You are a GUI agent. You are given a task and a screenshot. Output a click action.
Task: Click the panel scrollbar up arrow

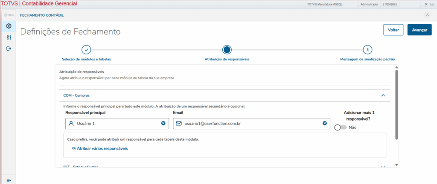pyautogui.click(x=396, y=67)
